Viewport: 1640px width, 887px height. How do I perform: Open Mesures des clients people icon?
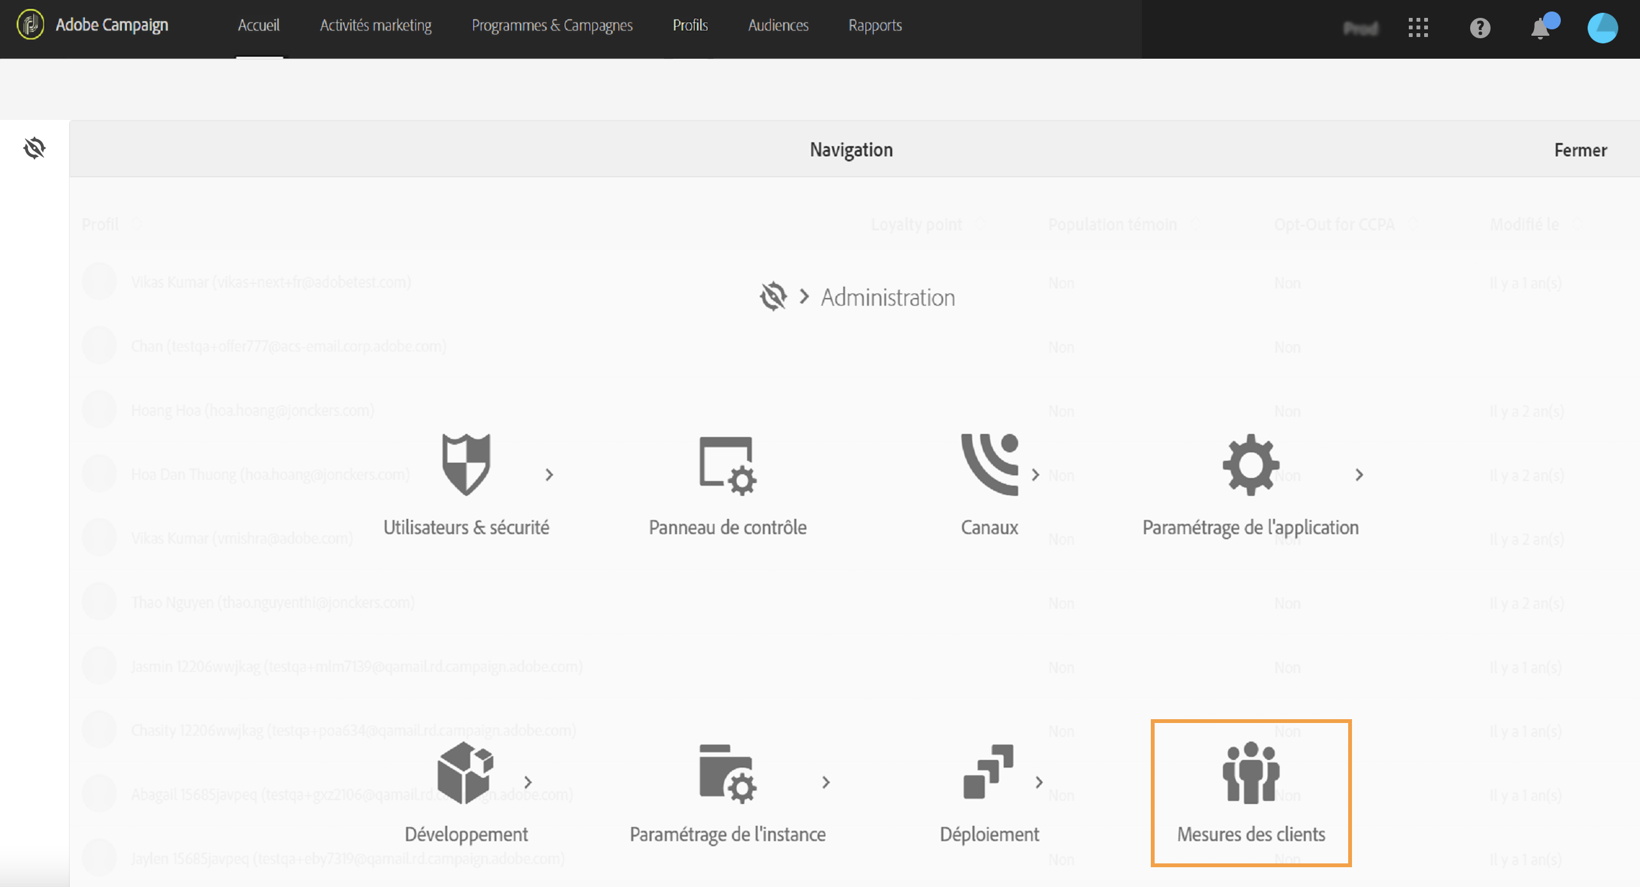1250,772
